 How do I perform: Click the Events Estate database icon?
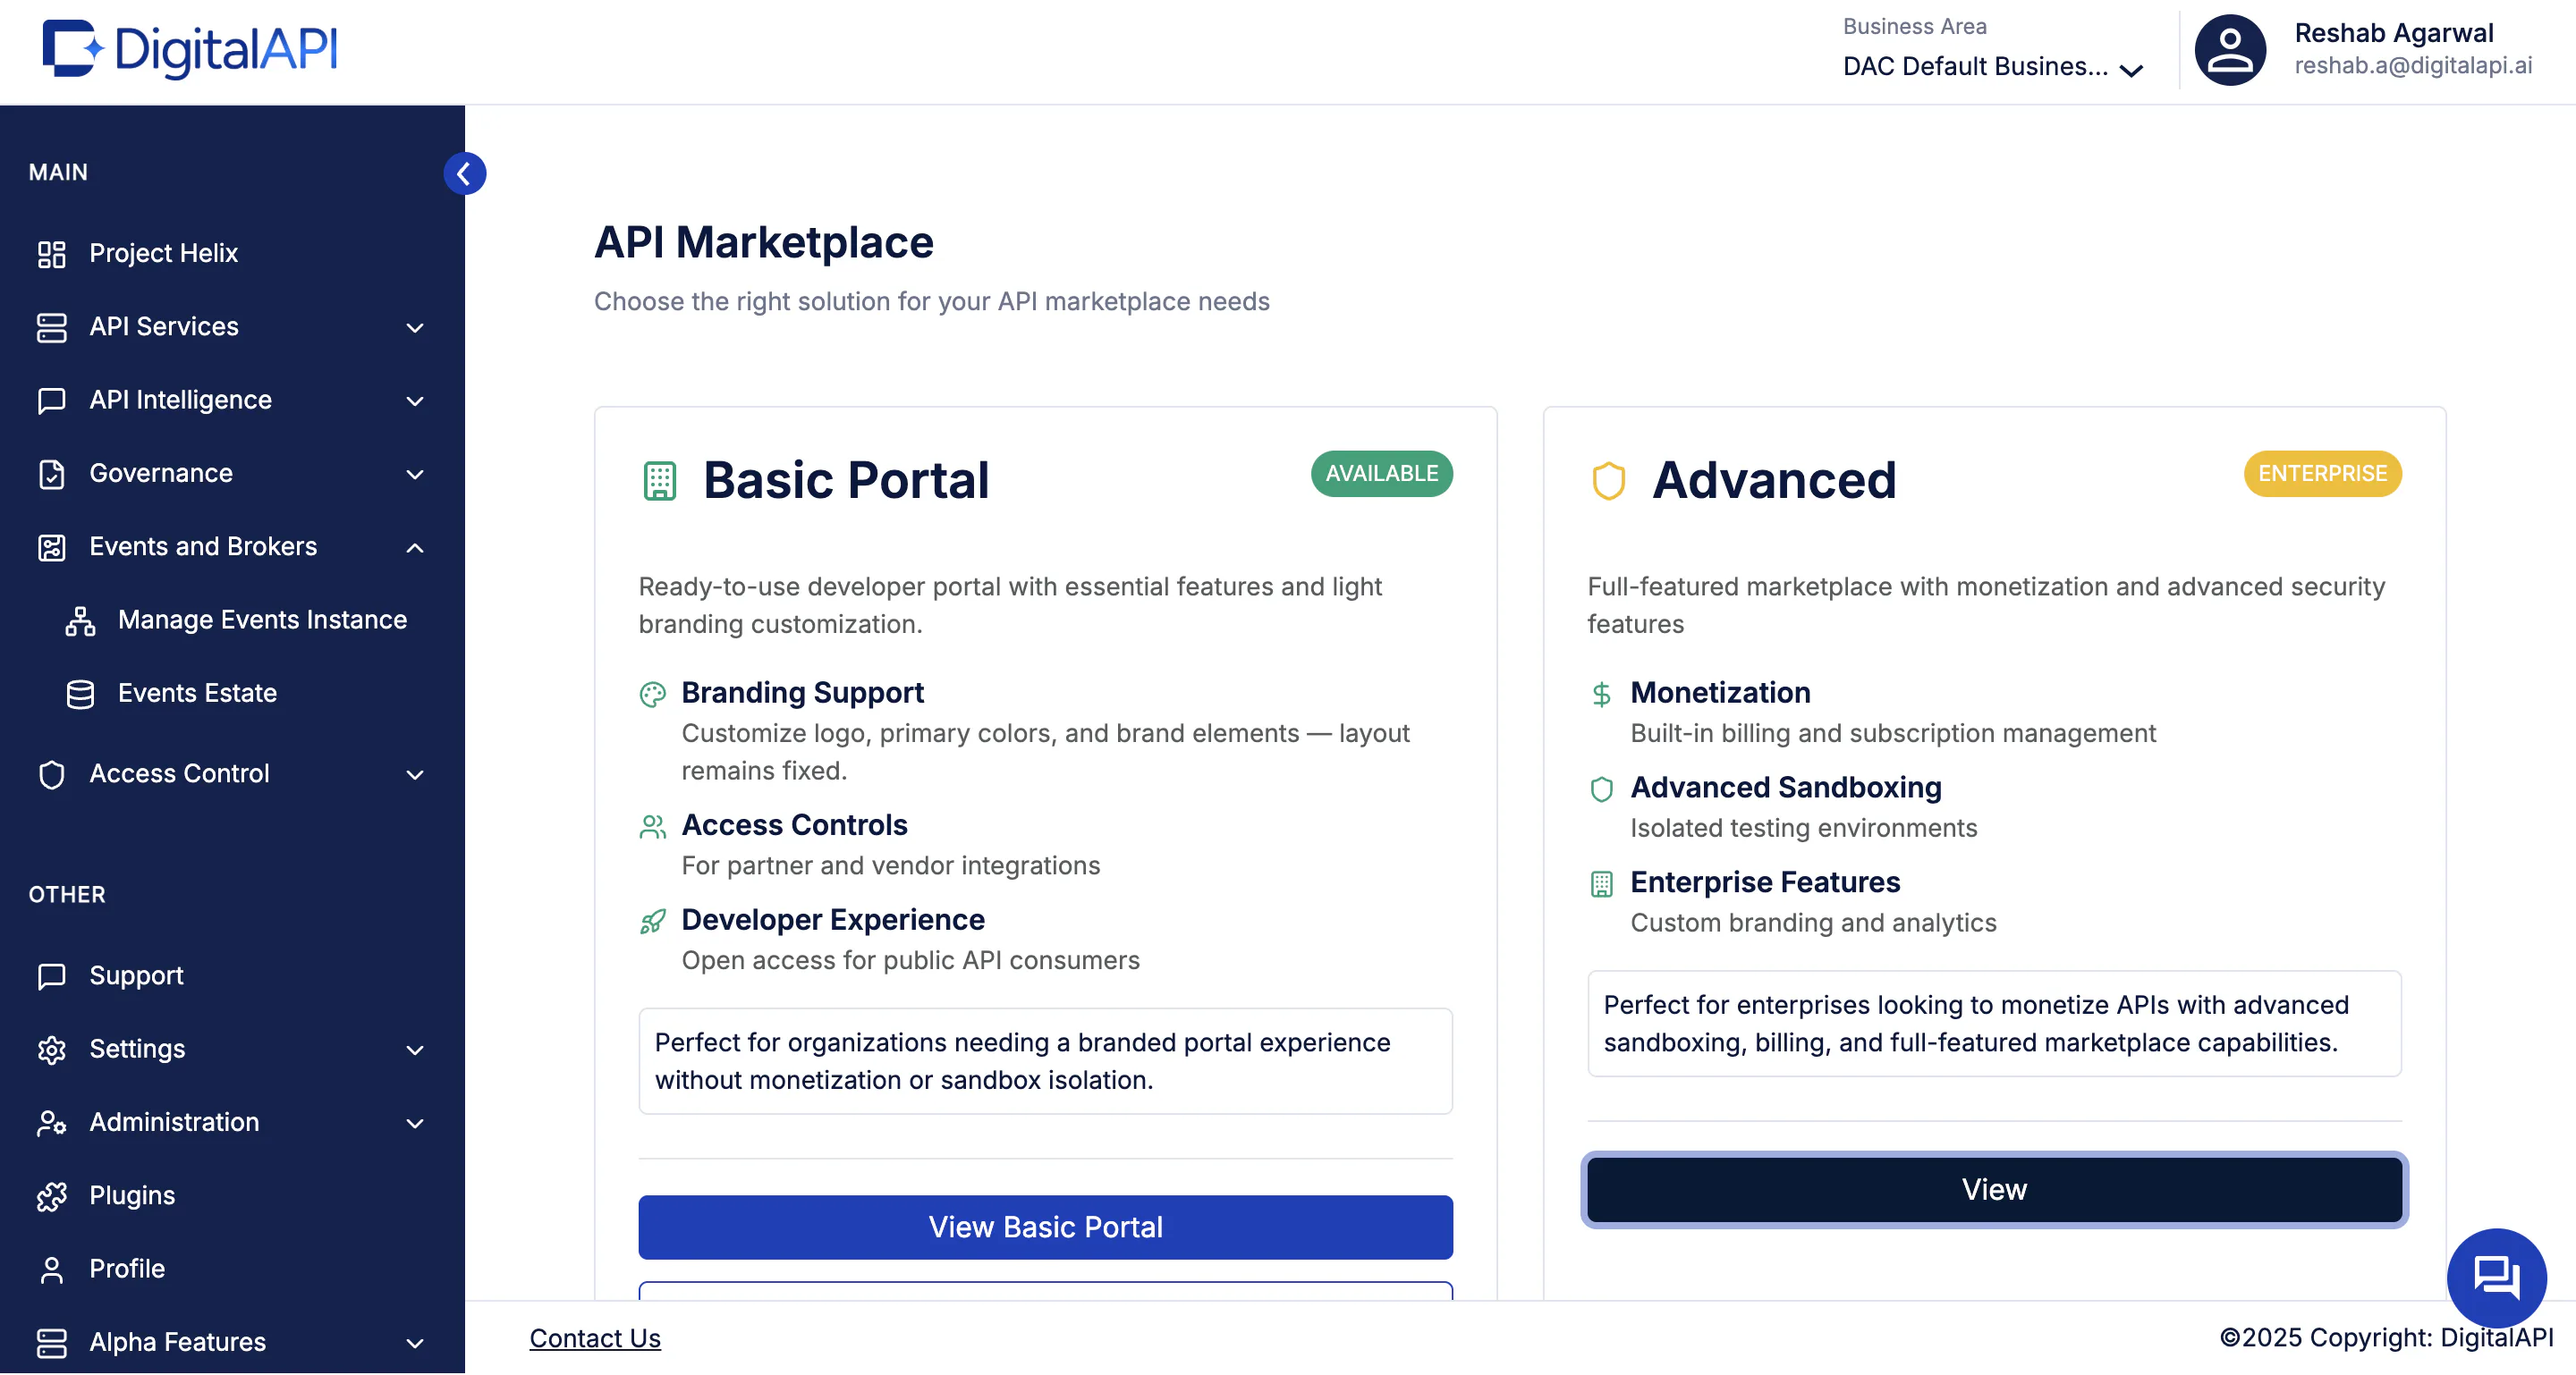[80, 695]
